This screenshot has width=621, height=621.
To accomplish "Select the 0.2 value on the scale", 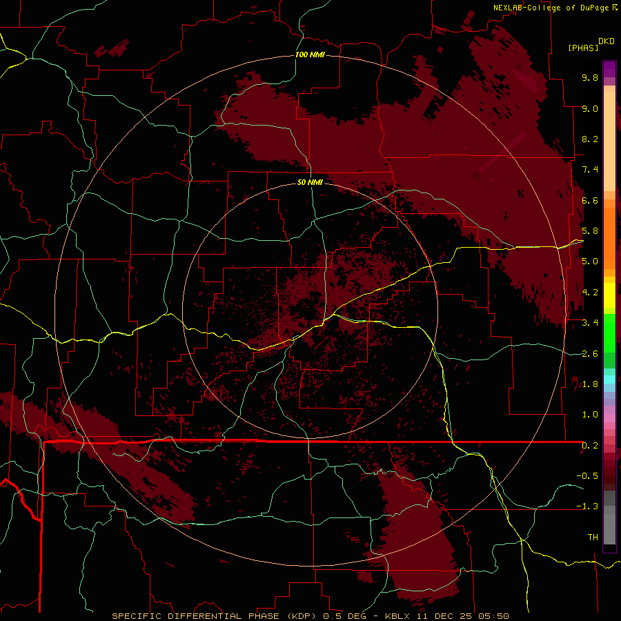I will 590,446.
